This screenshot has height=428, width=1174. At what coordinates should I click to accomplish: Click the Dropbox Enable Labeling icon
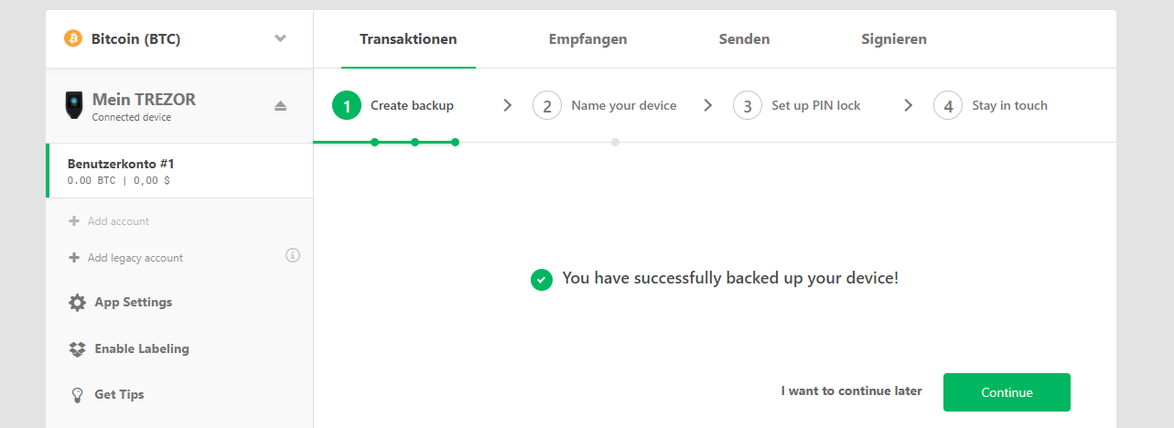point(78,349)
